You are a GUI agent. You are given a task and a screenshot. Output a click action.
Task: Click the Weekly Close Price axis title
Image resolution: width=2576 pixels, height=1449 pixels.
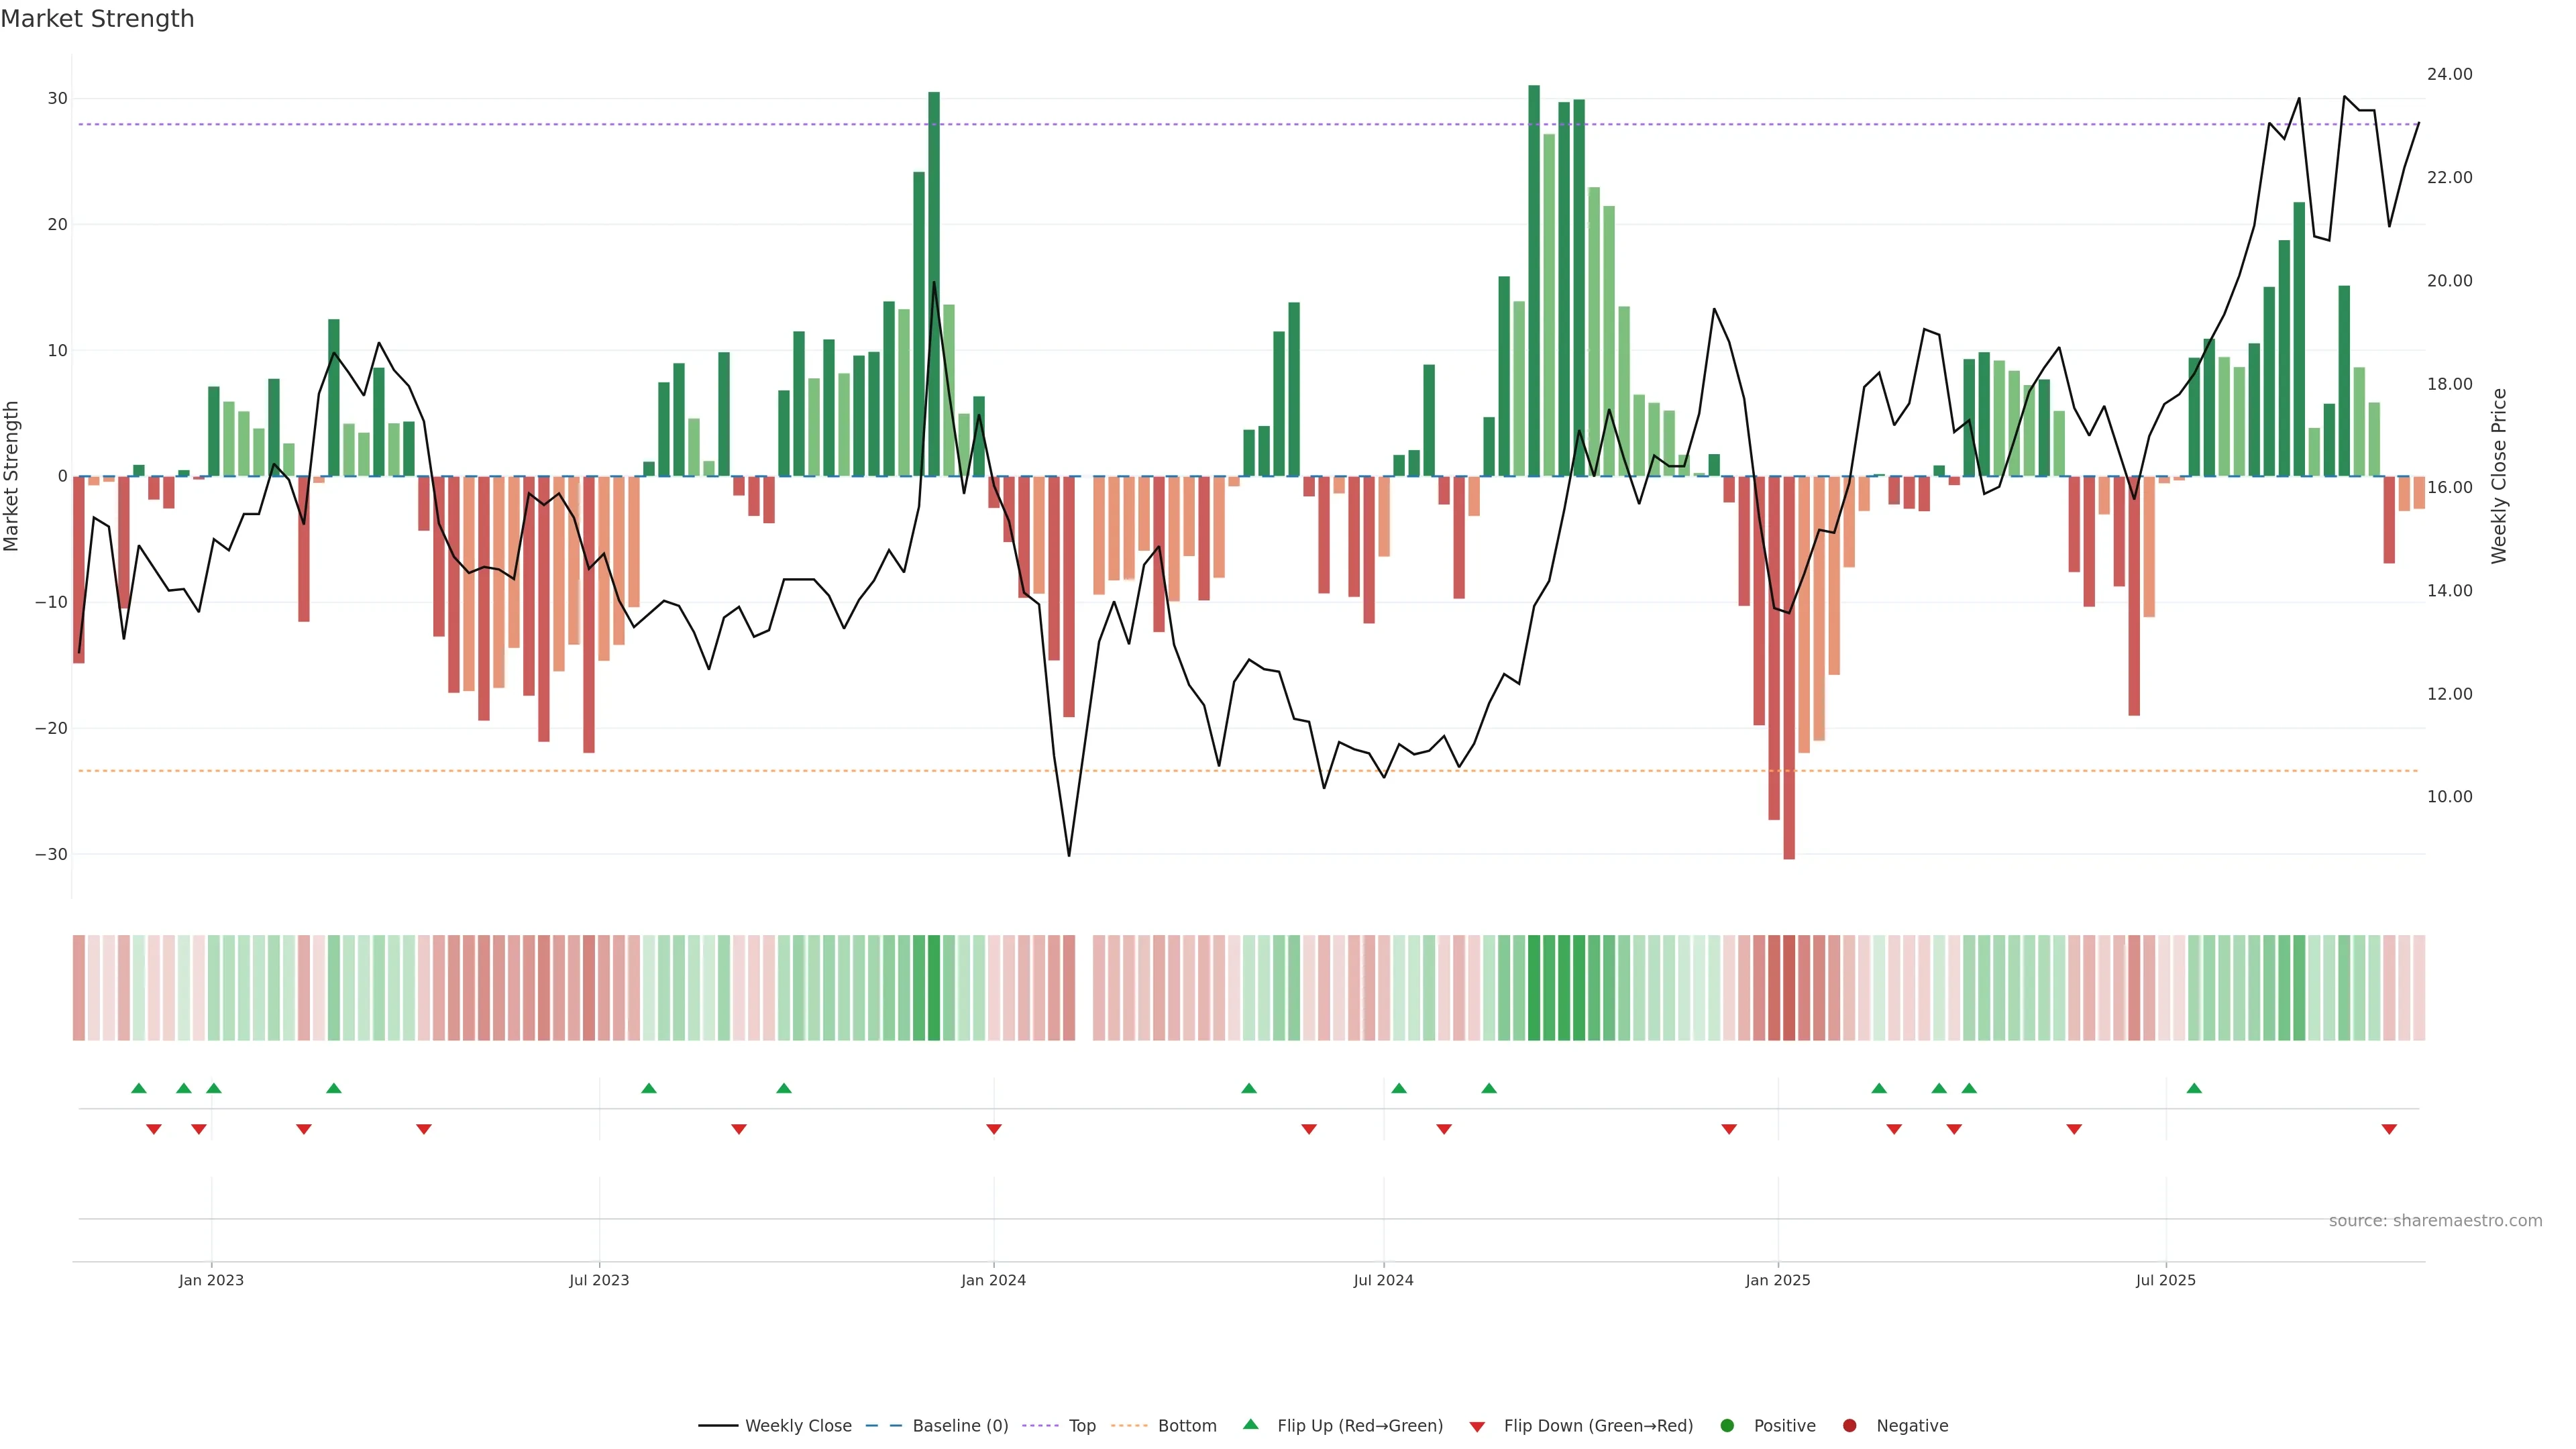click(x=2499, y=476)
